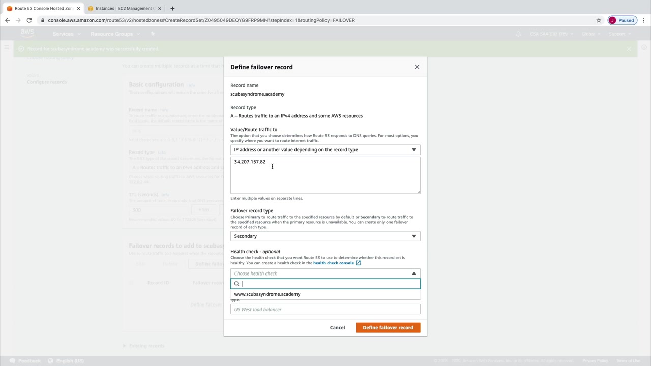651x366 pixels.
Task: Select the www.scubasyndrome.academy health check option
Action: click(325, 294)
